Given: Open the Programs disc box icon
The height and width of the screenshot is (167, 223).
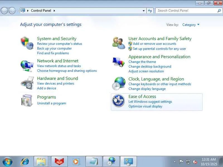Looking at the screenshot, I should pyautogui.click(x=27, y=100).
